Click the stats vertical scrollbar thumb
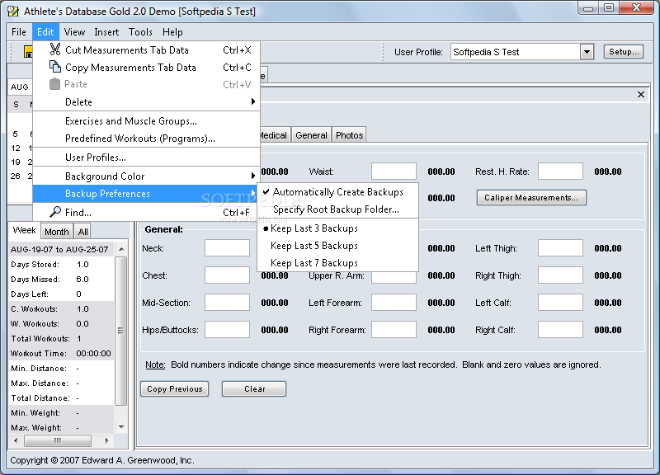 (x=120, y=331)
